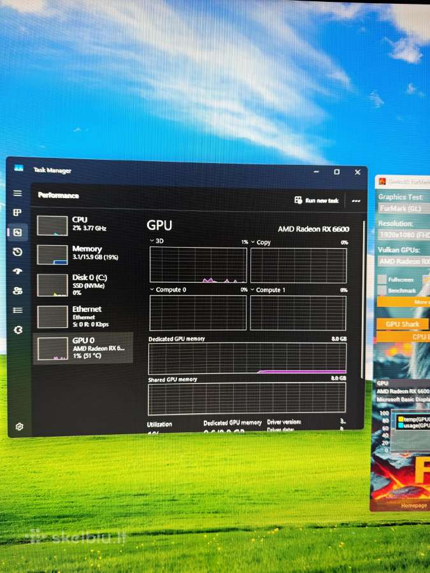The image size is (430, 573).
Task: Click the Dedicated GPU memory graph
Action: point(247,358)
